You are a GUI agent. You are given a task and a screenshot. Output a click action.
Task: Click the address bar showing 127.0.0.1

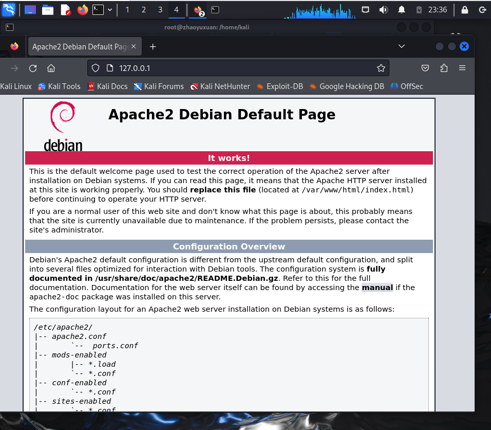point(241,68)
